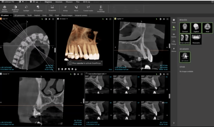Viewport: 214px width, 127px height.
Task: Click the green pointer icon in the Axial viewport
Action: [42, 19]
